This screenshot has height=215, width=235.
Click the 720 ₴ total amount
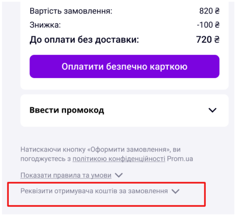tap(208, 39)
